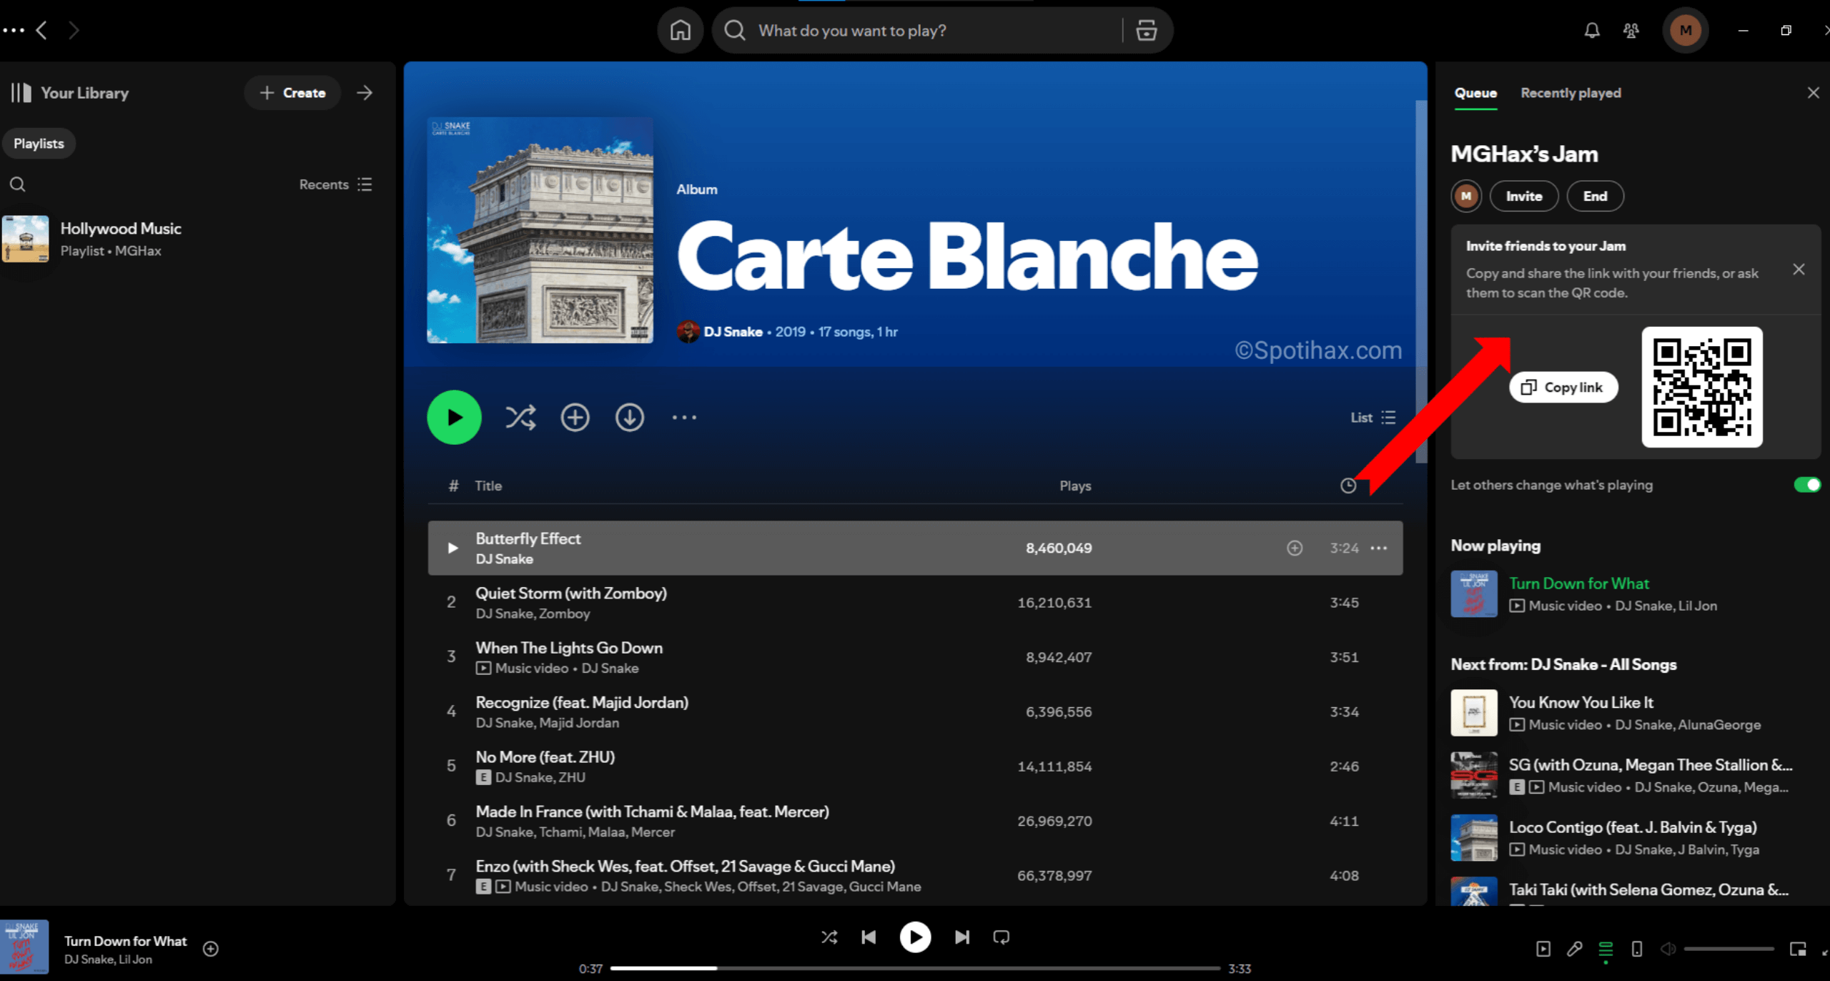Skip to the previous track
This screenshot has width=1830, height=981.
(x=869, y=937)
